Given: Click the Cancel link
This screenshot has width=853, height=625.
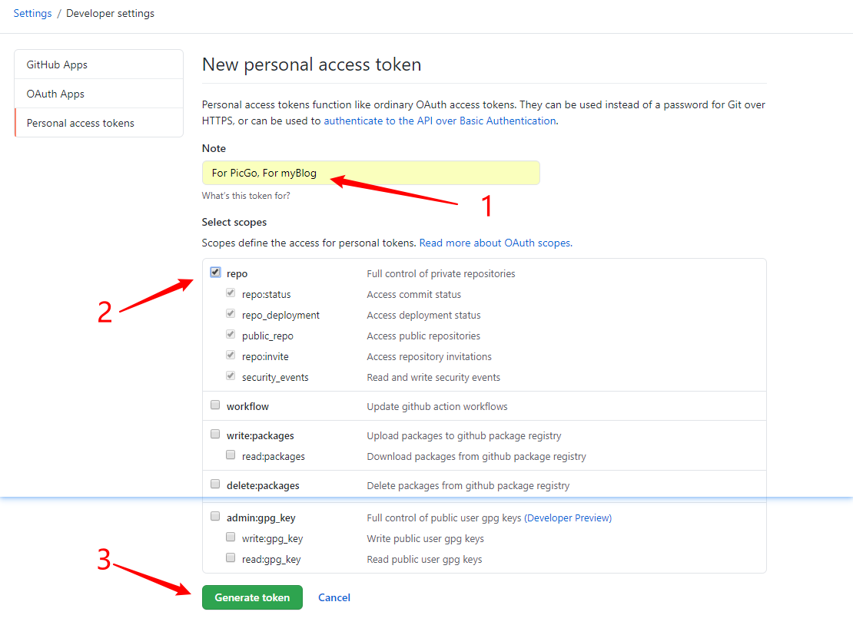Looking at the screenshot, I should [x=334, y=597].
